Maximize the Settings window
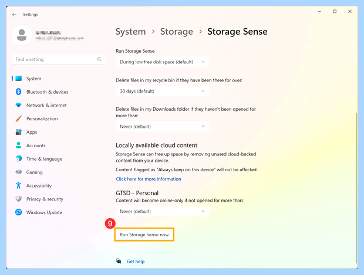The width and height of the screenshot is (364, 275). [335, 11]
